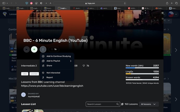
Task: Show the tab overview
Action: pyautogui.click(x=176, y=3)
